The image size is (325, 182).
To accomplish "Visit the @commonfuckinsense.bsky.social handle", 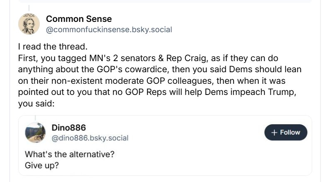I will tap(108, 30).
